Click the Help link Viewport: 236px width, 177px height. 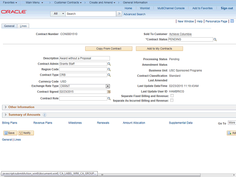pyautogui.click(x=199, y=21)
